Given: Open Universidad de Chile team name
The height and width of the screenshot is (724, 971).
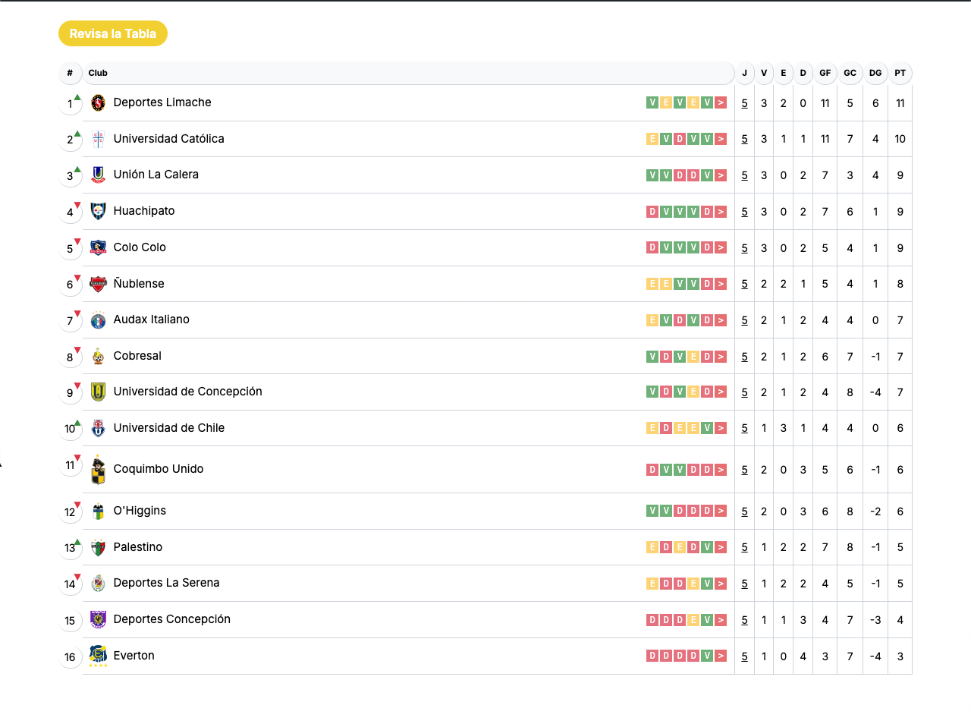Looking at the screenshot, I should tap(169, 428).
